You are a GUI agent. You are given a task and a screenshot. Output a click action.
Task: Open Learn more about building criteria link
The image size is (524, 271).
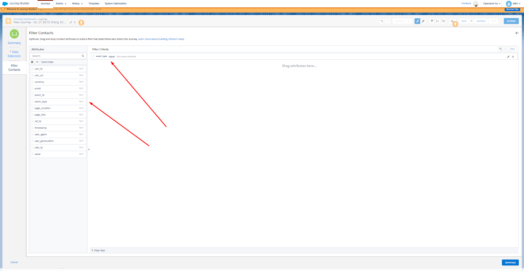click(x=161, y=39)
